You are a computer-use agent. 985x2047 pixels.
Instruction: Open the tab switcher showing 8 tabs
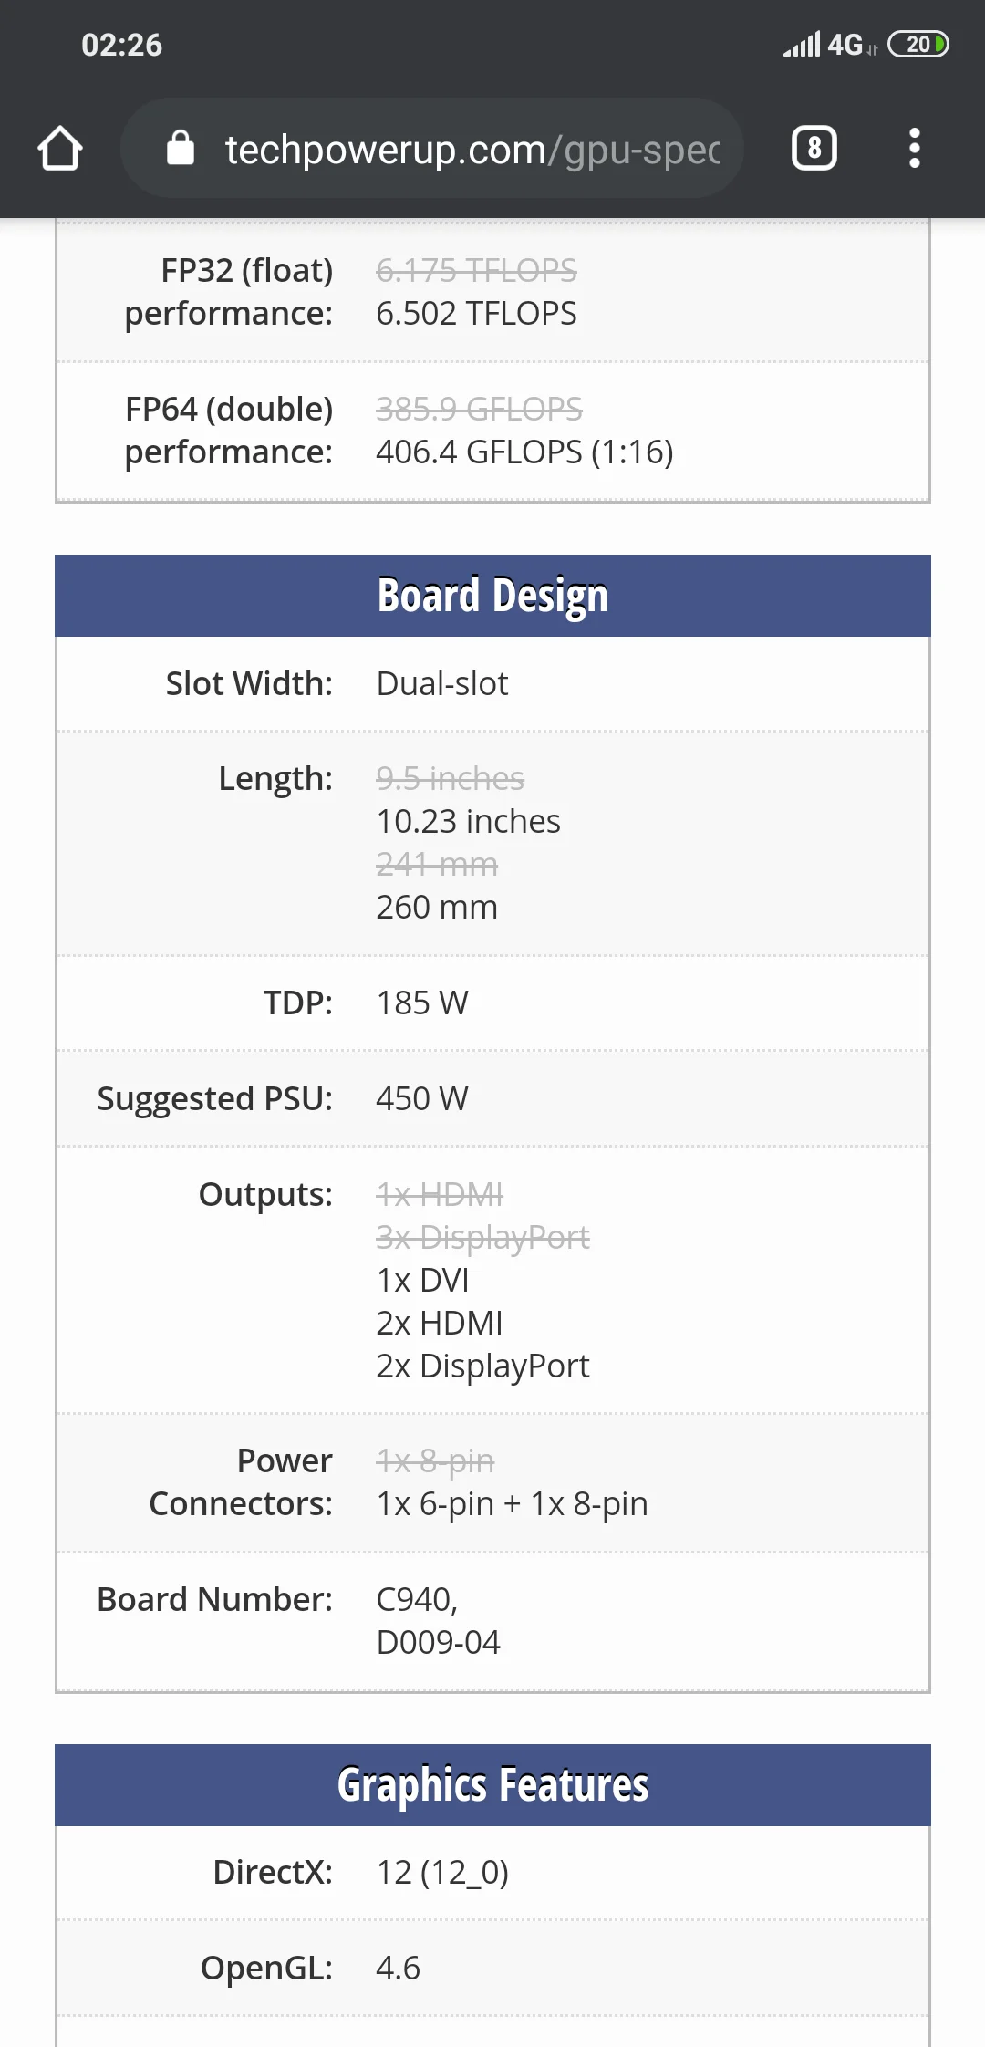tap(814, 149)
